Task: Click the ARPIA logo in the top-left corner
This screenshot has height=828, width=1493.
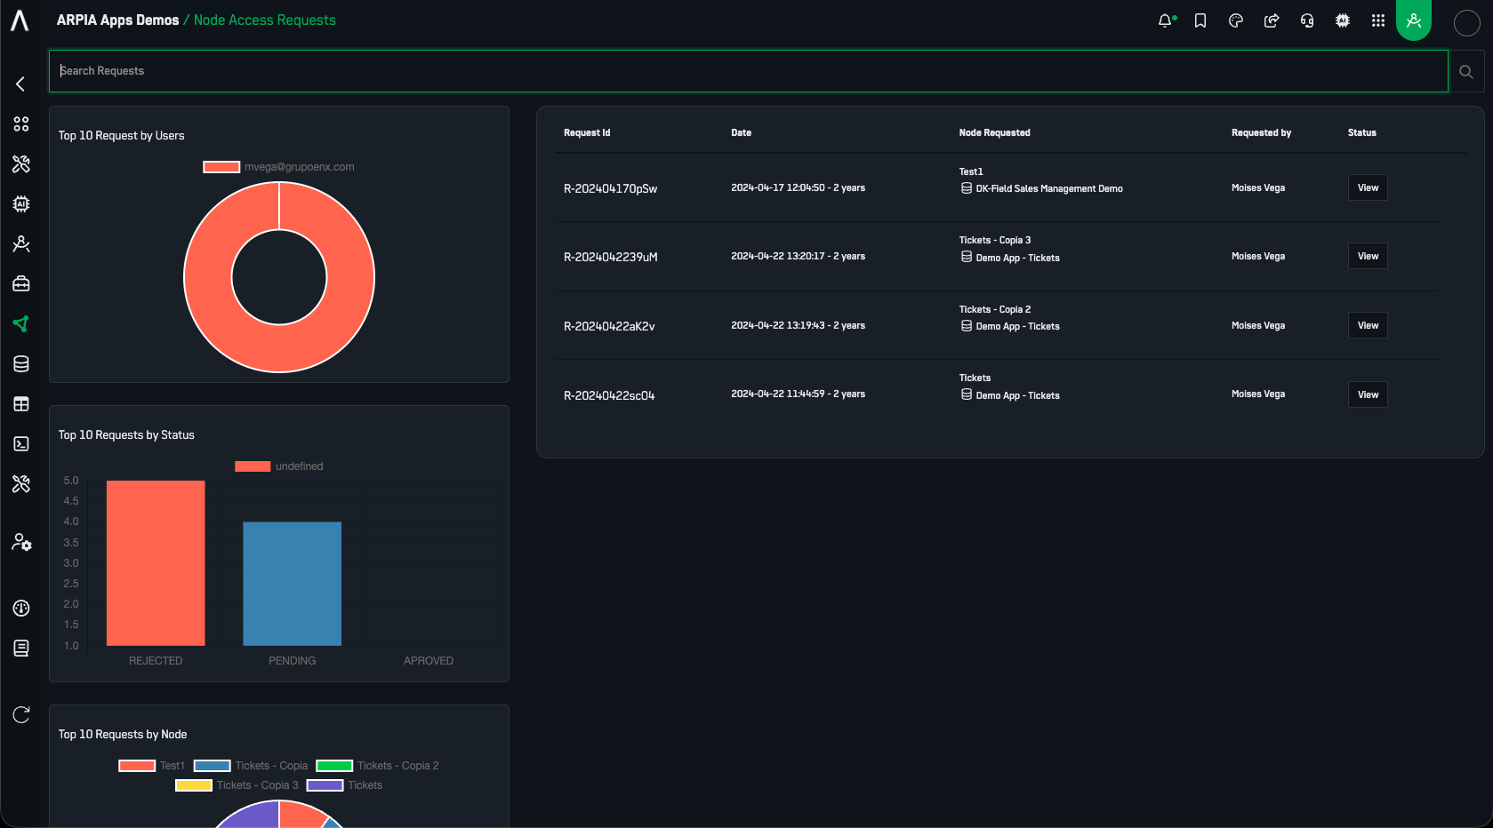Action: click(x=20, y=20)
